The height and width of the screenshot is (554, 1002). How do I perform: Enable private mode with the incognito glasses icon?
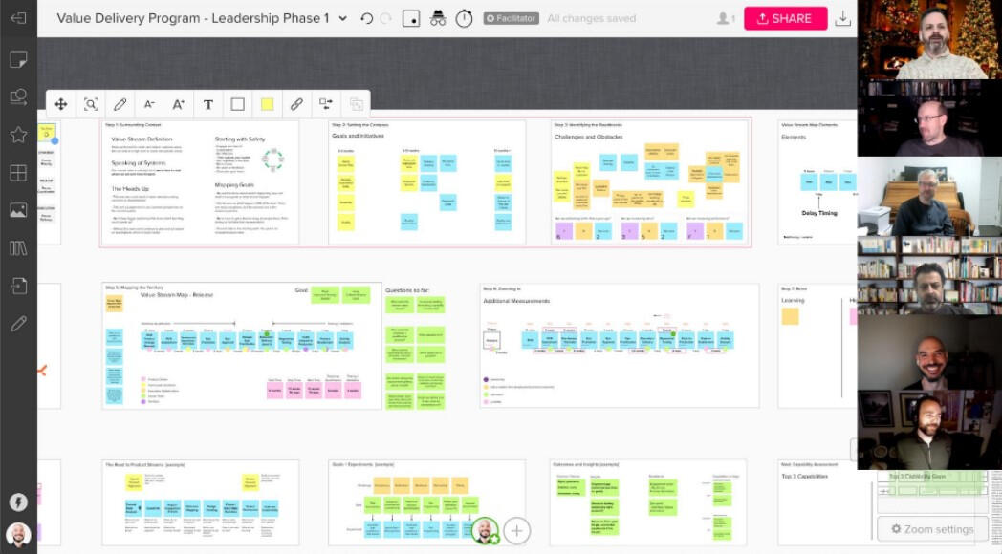click(437, 17)
